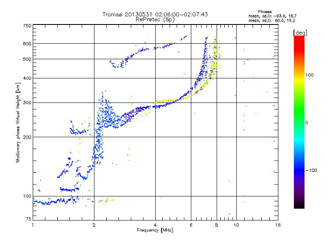
Task: Click the colorbar tick label '-100'
Action: point(311,170)
